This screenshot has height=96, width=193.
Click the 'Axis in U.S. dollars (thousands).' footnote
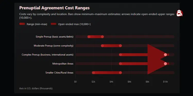click(x=36, y=88)
